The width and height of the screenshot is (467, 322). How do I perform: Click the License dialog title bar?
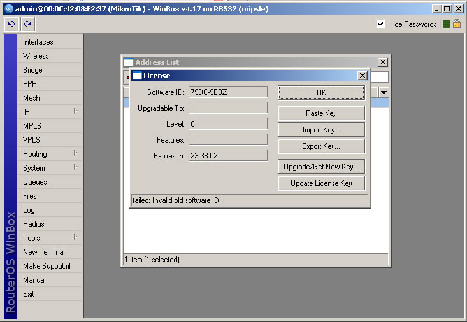click(250, 76)
